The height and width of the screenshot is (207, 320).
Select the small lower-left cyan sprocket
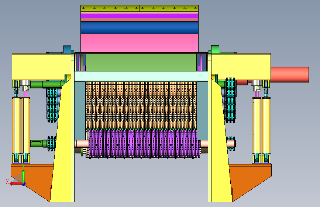(x=52, y=144)
